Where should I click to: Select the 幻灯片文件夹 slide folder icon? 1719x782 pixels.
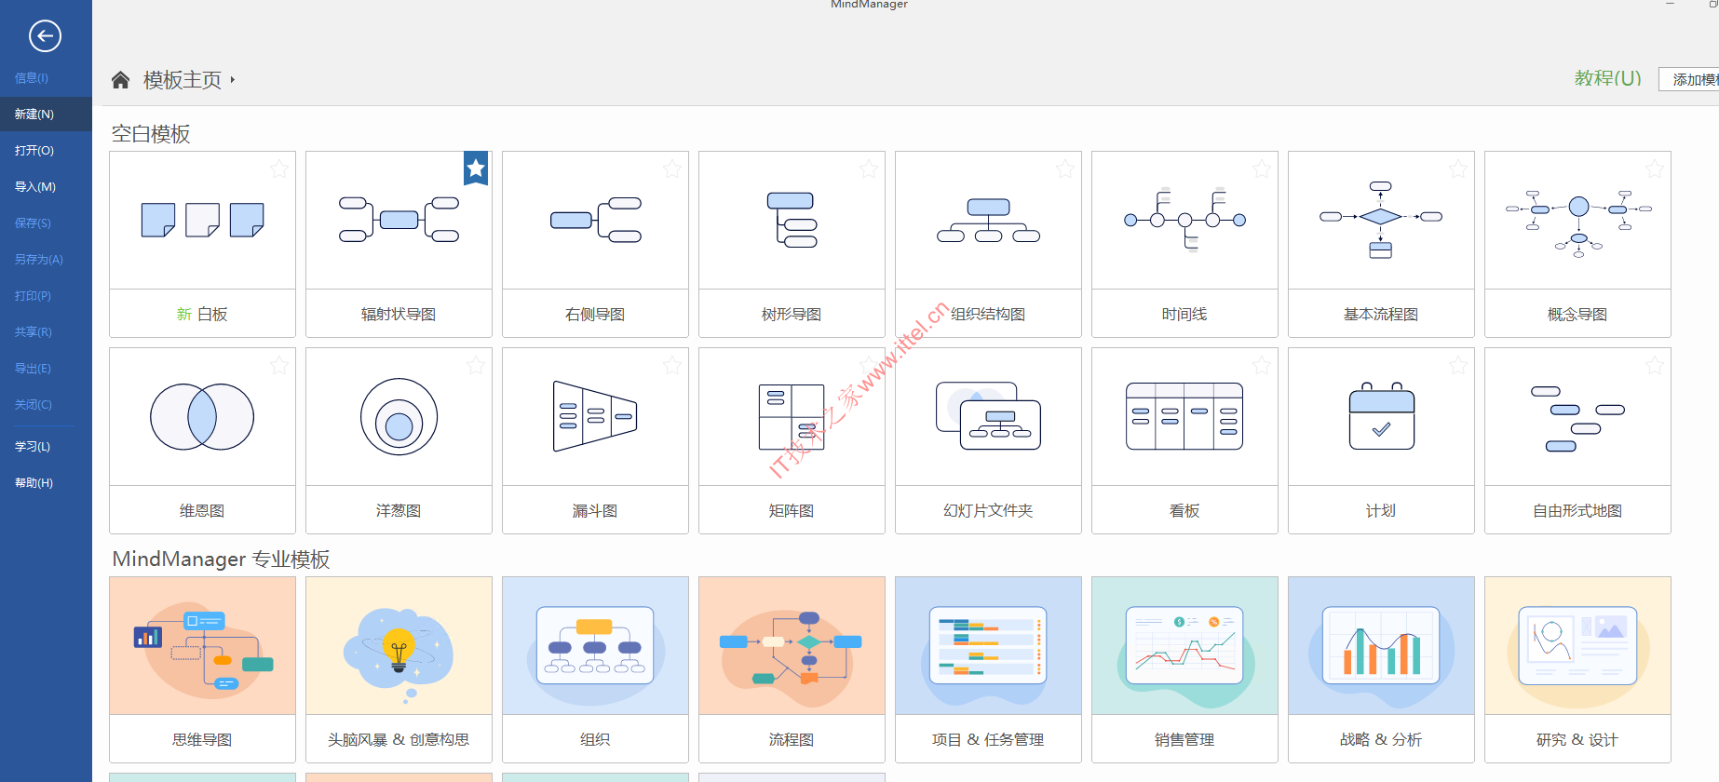tap(988, 416)
